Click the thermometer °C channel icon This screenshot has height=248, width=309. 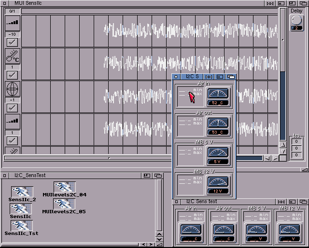(x=13, y=56)
